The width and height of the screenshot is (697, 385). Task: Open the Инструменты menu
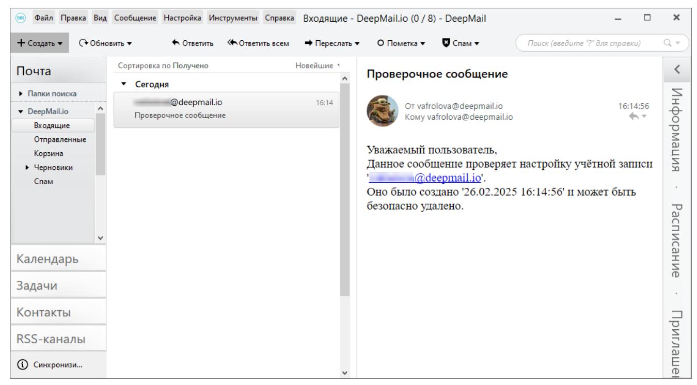click(233, 18)
